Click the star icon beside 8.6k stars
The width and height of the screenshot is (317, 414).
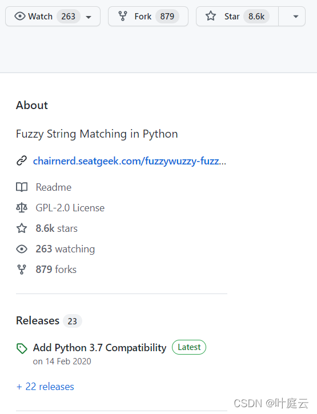pos(22,228)
